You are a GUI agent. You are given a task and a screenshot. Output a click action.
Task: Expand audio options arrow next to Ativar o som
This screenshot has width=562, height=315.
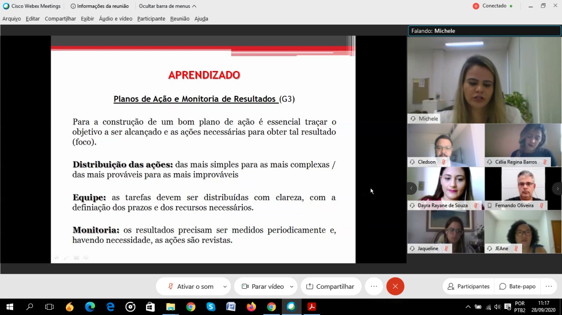pos(225,287)
